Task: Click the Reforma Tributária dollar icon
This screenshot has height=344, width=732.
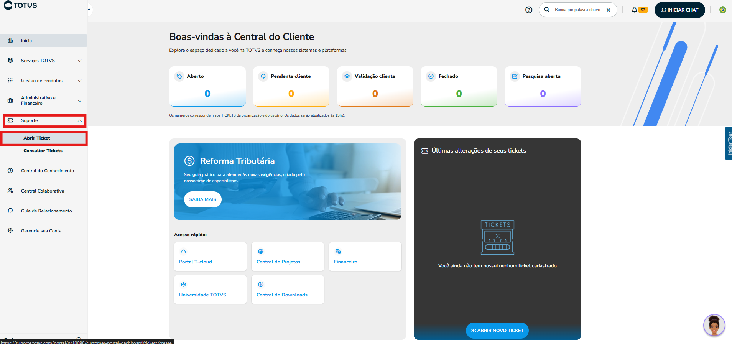Action: [189, 161]
